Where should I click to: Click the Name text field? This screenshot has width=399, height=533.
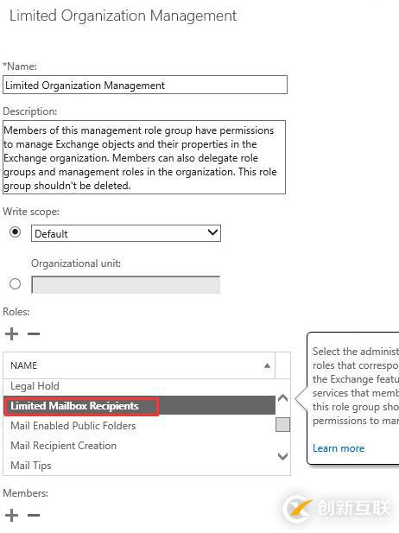[x=145, y=85]
